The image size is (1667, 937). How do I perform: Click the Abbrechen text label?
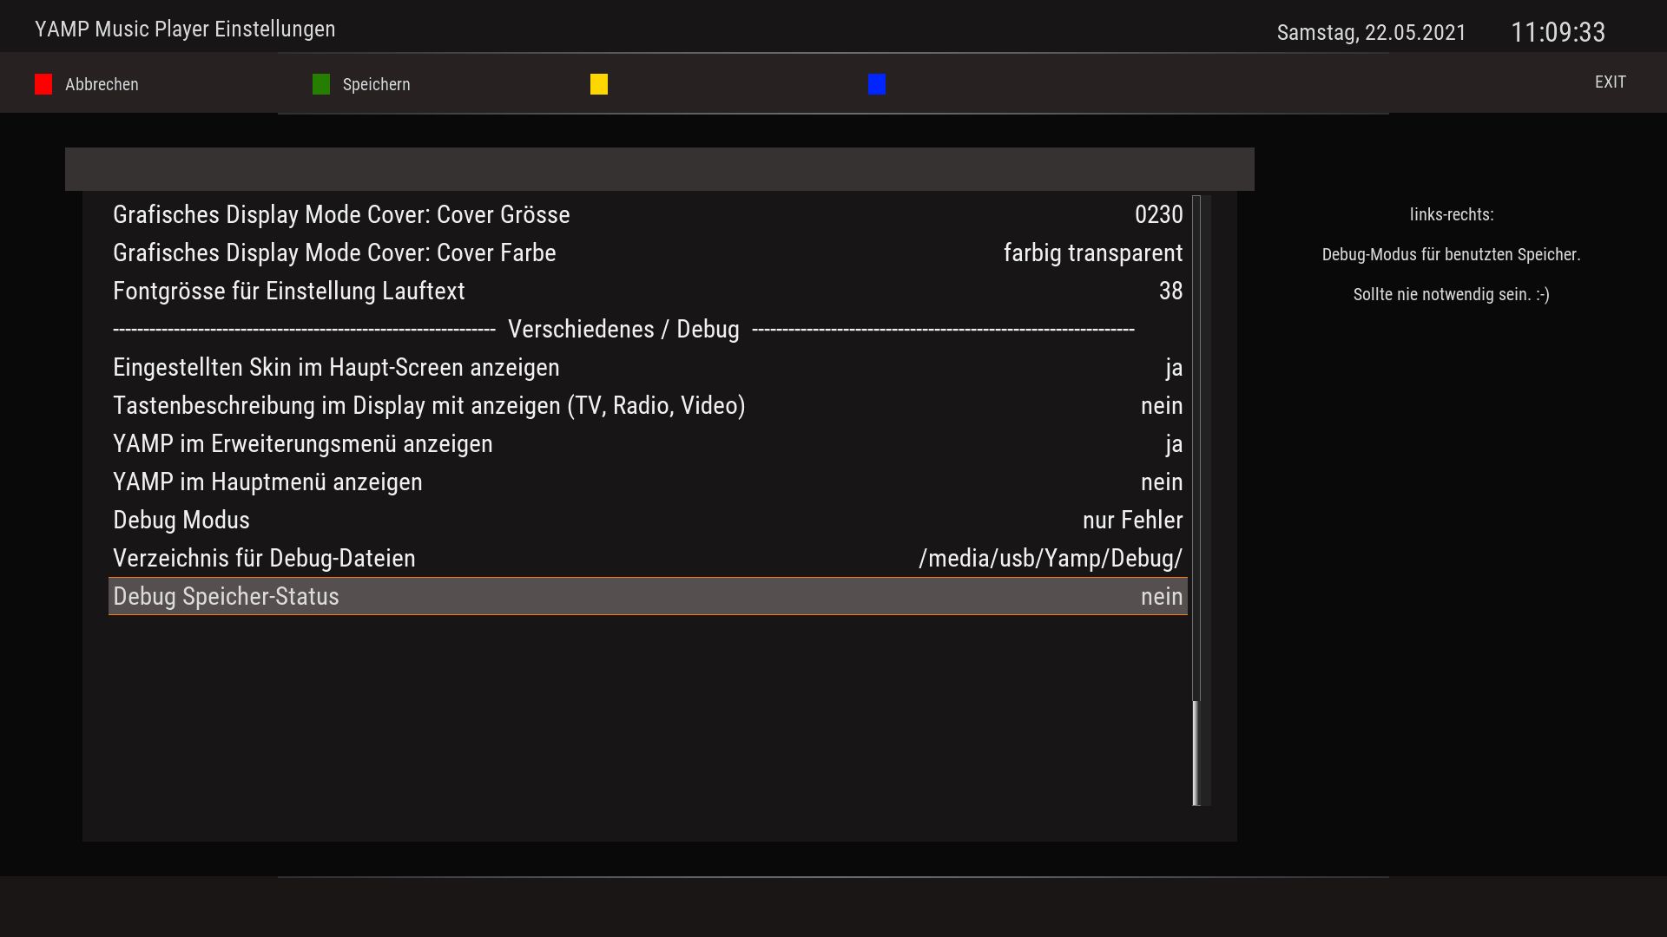(102, 85)
